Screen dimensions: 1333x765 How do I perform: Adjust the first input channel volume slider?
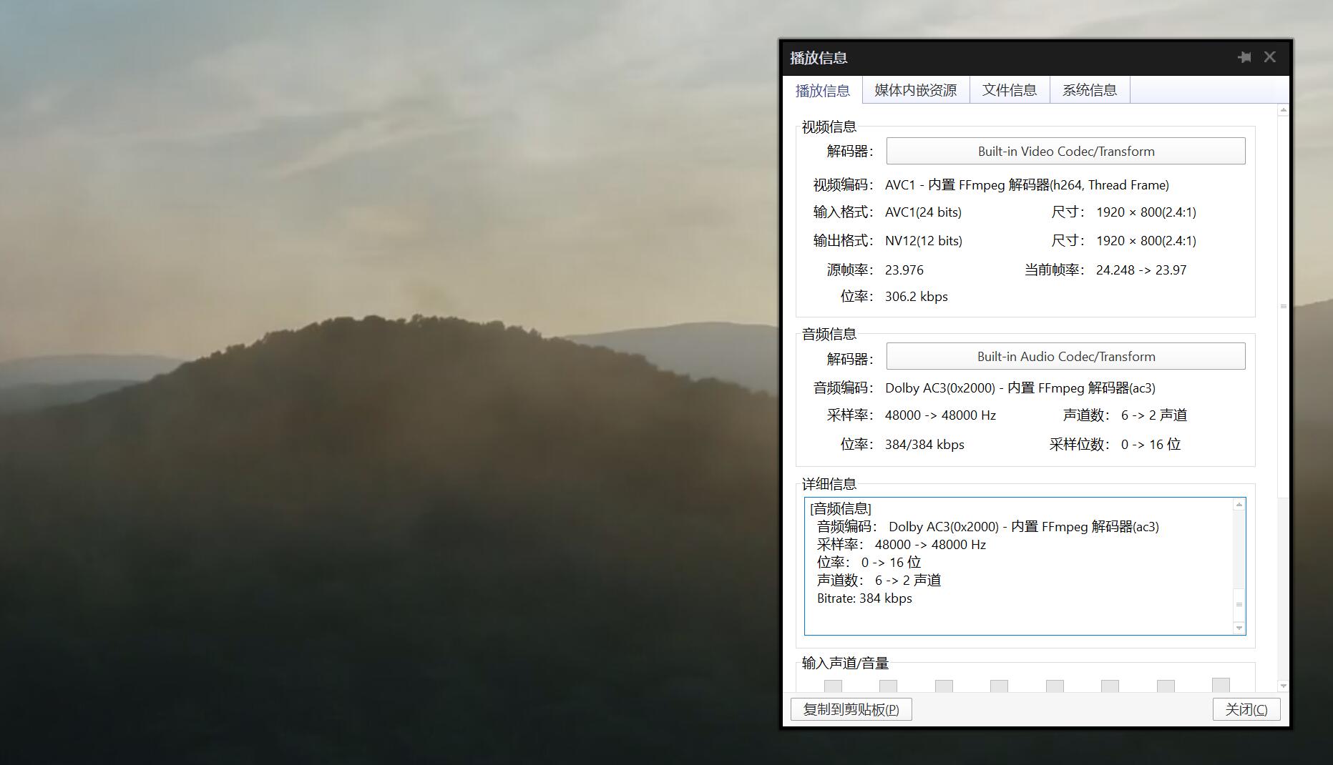pyautogui.click(x=833, y=686)
